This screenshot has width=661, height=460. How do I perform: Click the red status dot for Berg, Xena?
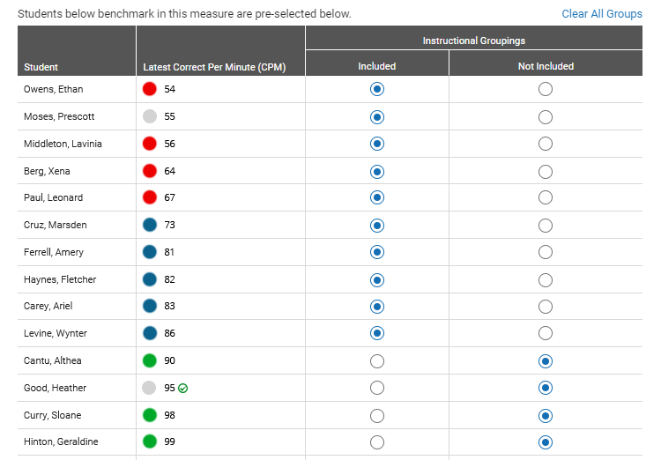coord(150,171)
